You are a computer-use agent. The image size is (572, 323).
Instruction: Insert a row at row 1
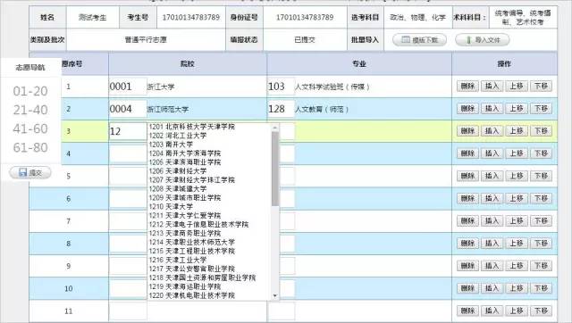pos(492,87)
